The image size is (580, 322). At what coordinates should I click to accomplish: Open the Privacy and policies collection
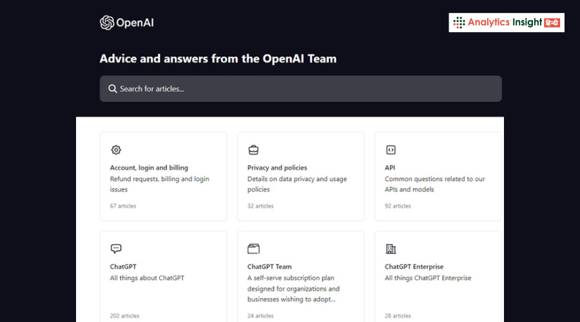[277, 167]
